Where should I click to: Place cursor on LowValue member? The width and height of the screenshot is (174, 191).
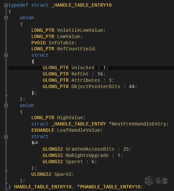tap(68, 36)
